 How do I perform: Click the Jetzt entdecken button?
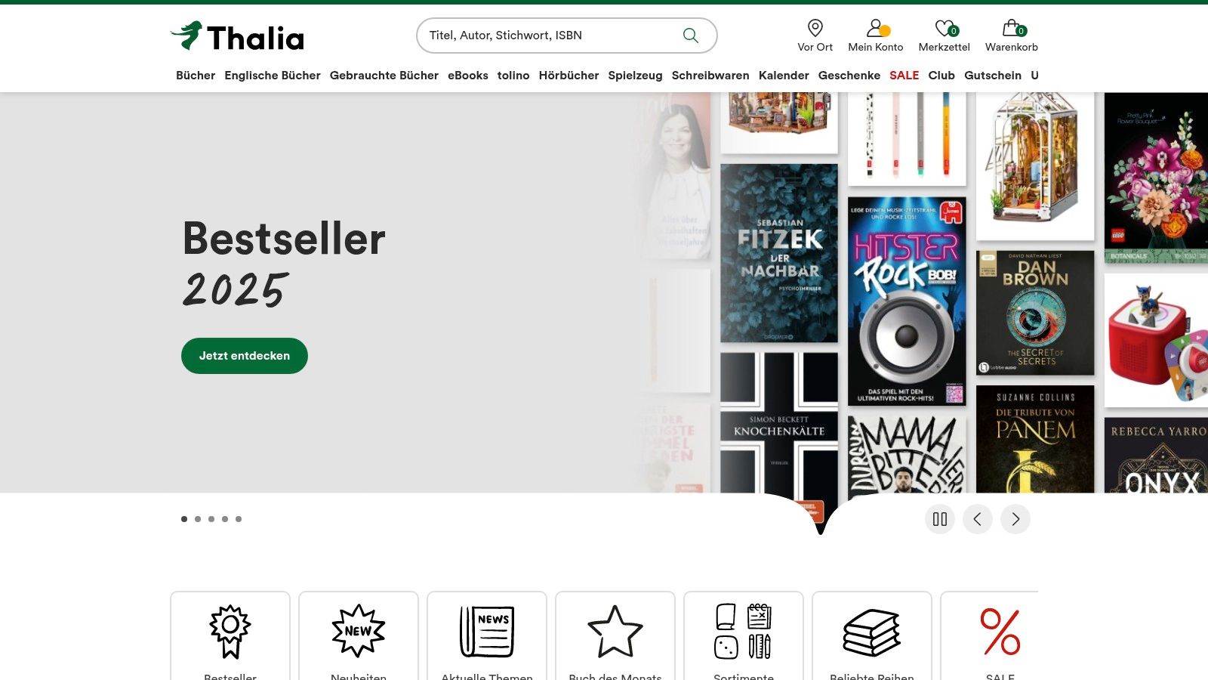point(245,356)
